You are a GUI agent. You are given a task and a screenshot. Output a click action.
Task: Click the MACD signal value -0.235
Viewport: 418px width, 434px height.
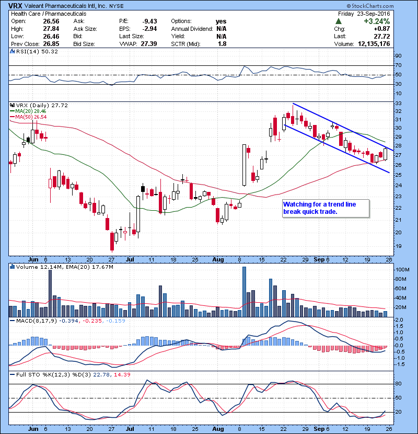pyautogui.click(x=92, y=321)
